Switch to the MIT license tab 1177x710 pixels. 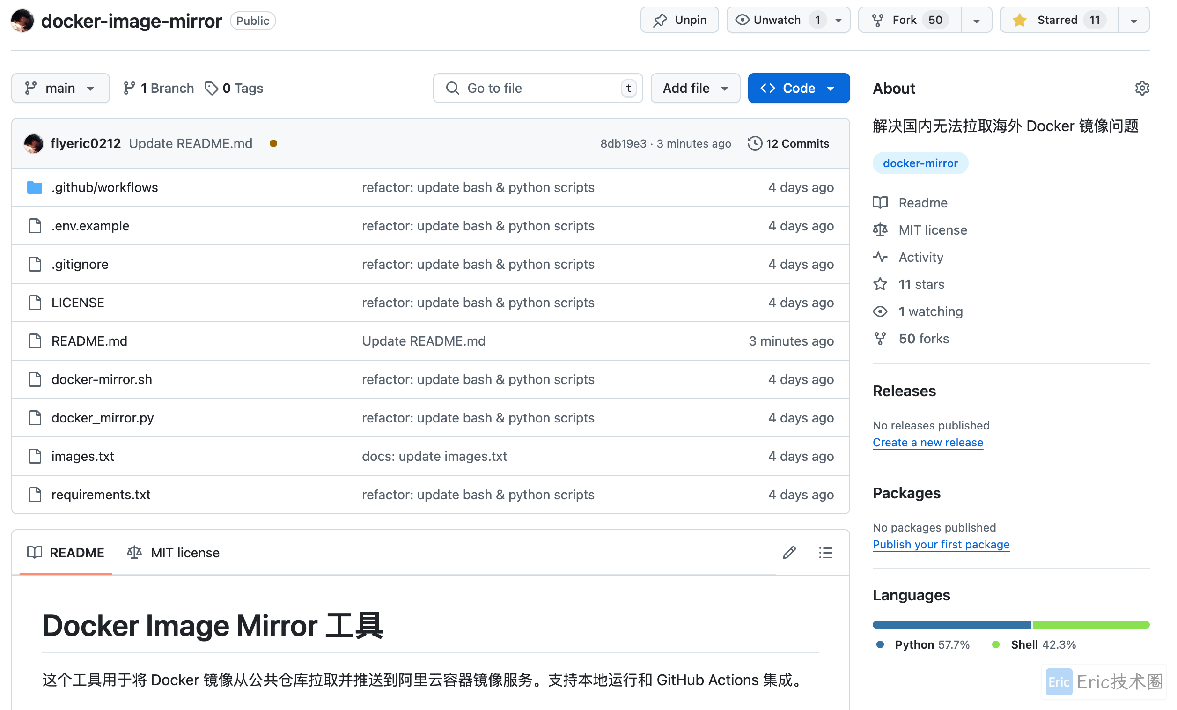coord(173,552)
